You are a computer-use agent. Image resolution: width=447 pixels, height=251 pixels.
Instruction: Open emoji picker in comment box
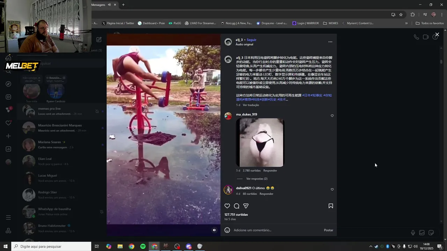[227, 230]
